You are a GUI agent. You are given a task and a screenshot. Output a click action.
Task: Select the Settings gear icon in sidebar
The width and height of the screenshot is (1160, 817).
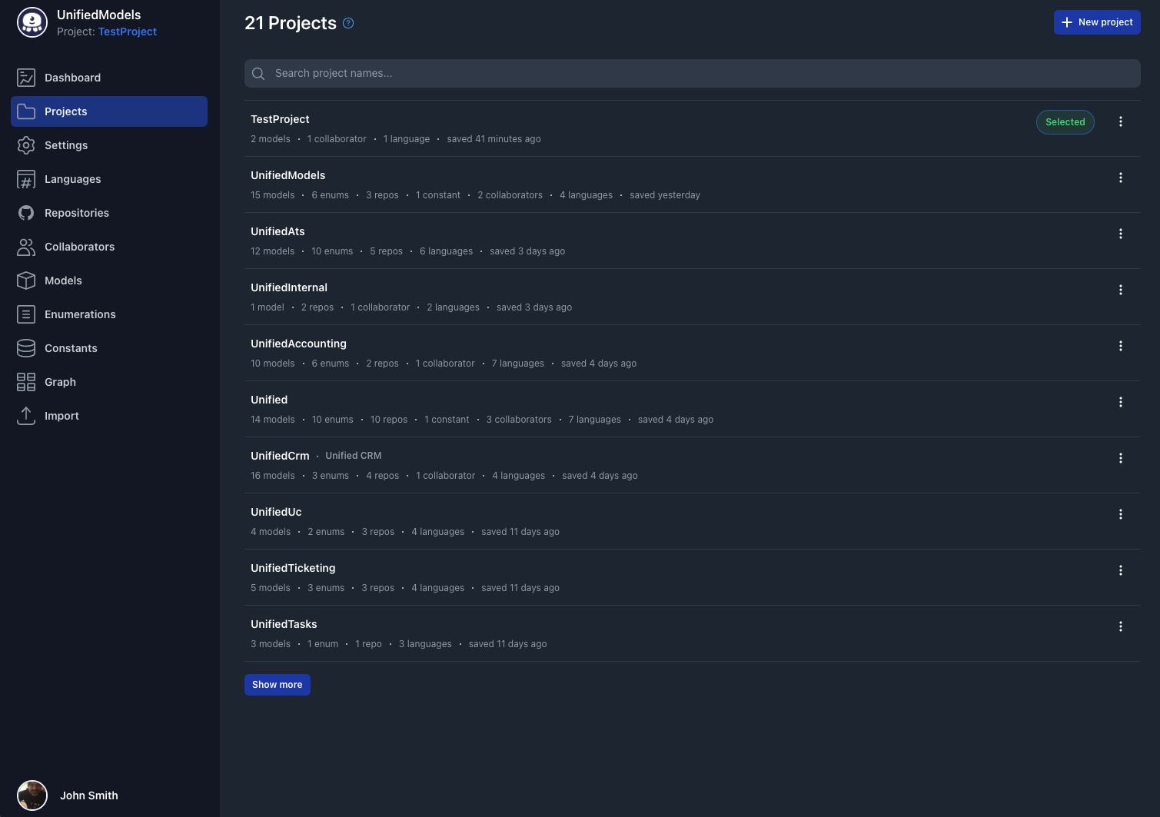click(x=26, y=145)
